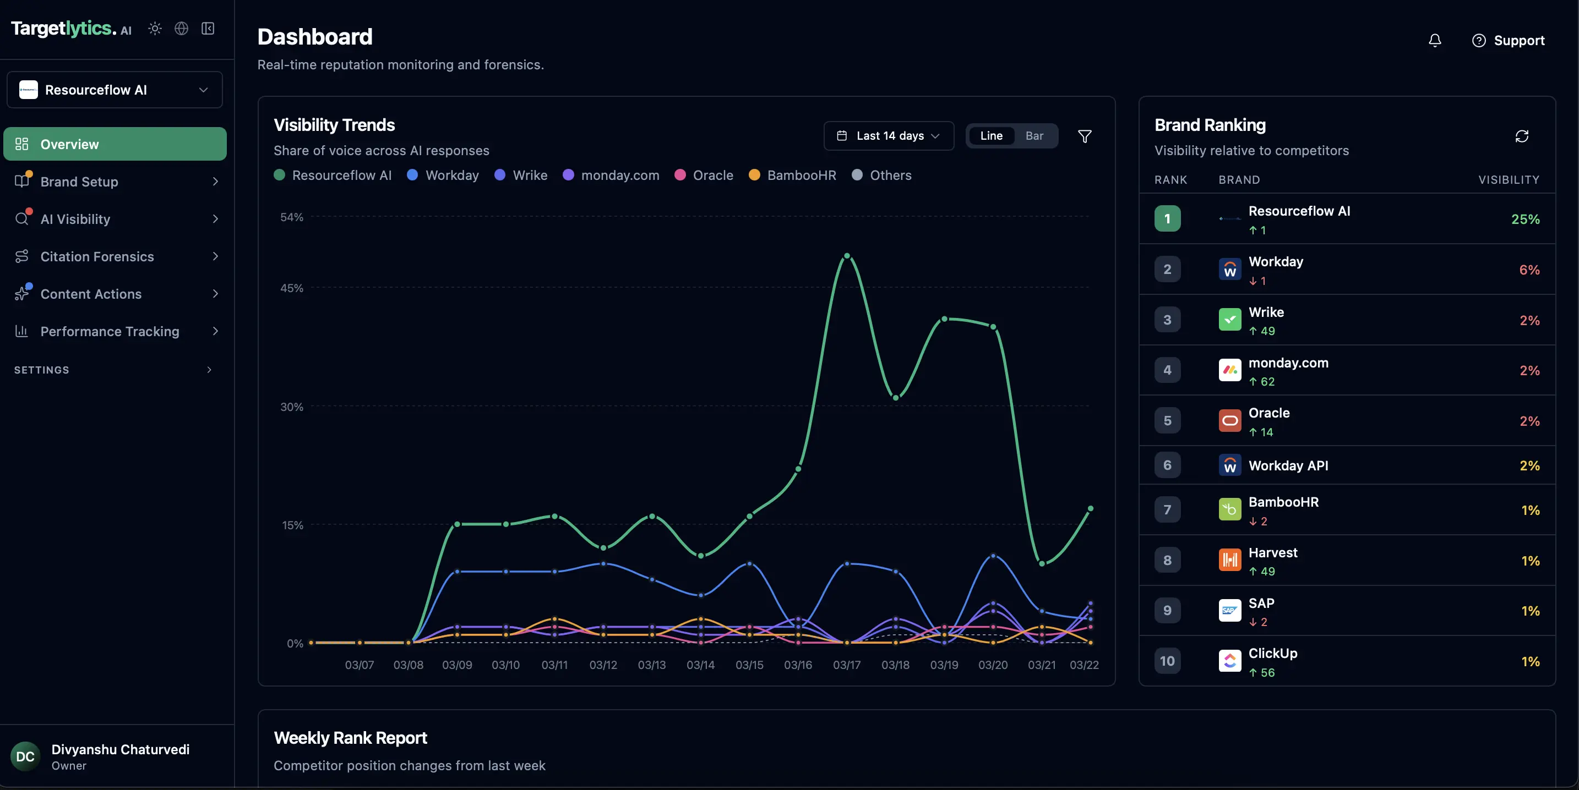The image size is (1579, 790).
Task: Open Divyanshu Chaturvedi user profile
Action: pyautogui.click(x=115, y=756)
